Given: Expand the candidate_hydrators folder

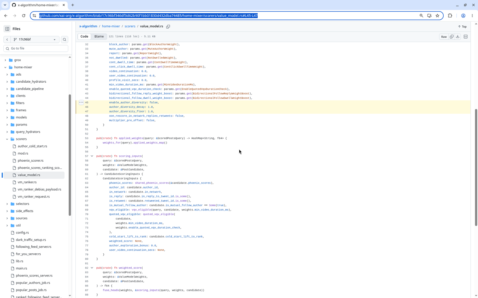Looking at the screenshot, I should pos(7,82).
